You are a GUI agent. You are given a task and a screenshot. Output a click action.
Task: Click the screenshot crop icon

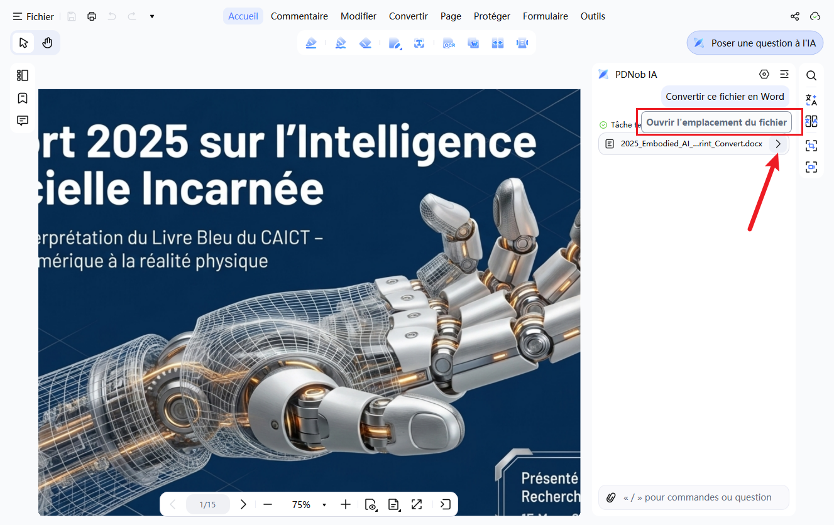(811, 145)
